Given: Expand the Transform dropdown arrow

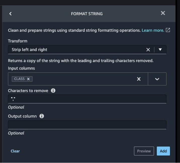Looking at the screenshot, I should click(x=160, y=50).
